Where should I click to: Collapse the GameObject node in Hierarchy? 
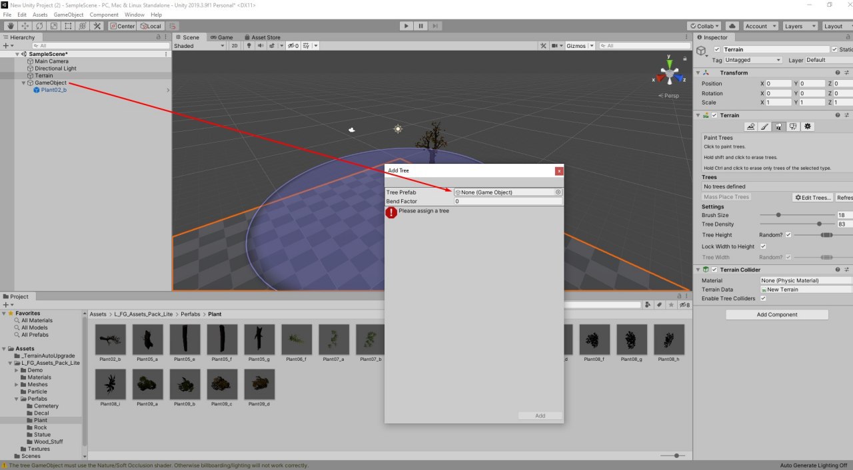point(23,83)
